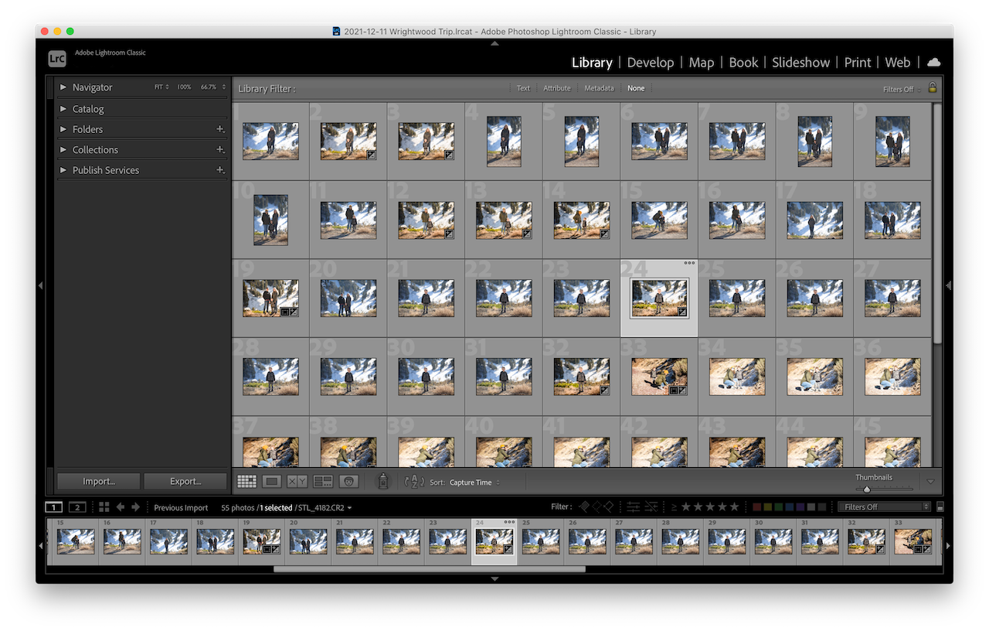989x631 pixels.
Task: Select filmstrip photo number 19
Action: [x=262, y=541]
